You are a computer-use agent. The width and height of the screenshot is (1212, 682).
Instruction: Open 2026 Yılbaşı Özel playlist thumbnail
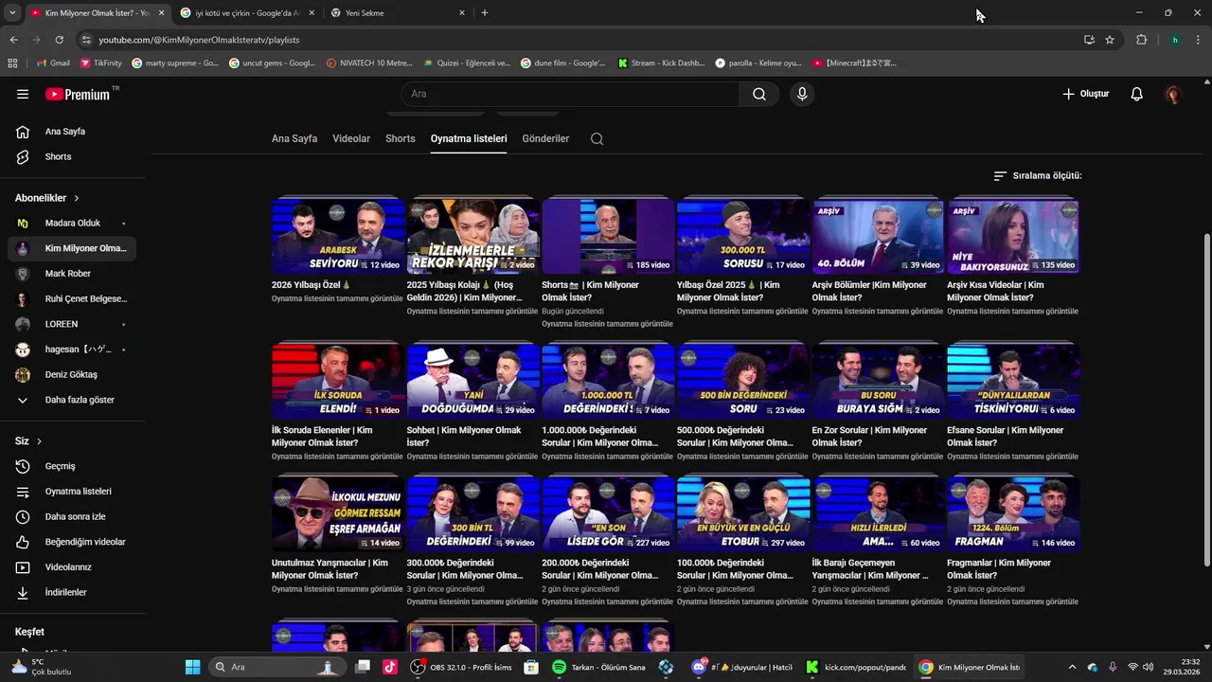[338, 237]
